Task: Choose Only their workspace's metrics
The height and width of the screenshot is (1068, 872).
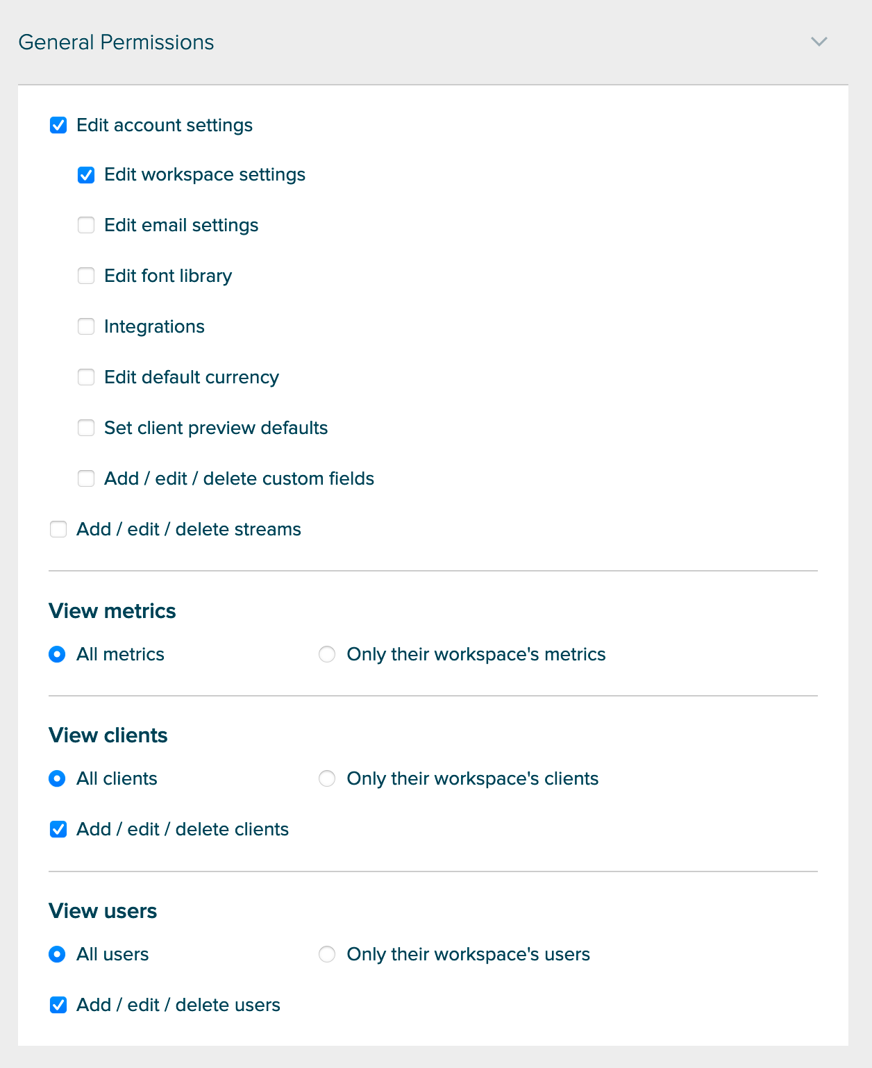Action: [327, 654]
